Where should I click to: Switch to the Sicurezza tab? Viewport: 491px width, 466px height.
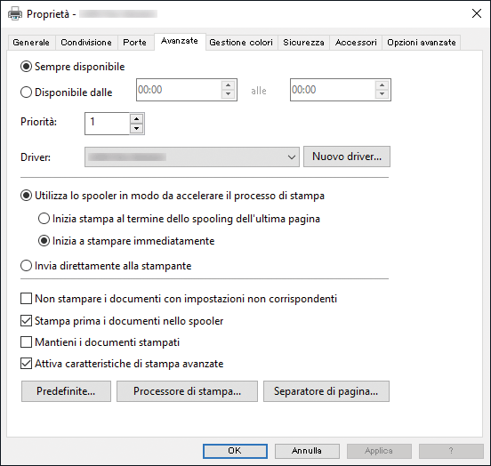pos(303,43)
